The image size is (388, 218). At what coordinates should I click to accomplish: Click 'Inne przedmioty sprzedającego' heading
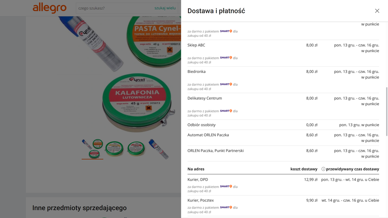(x=80, y=208)
